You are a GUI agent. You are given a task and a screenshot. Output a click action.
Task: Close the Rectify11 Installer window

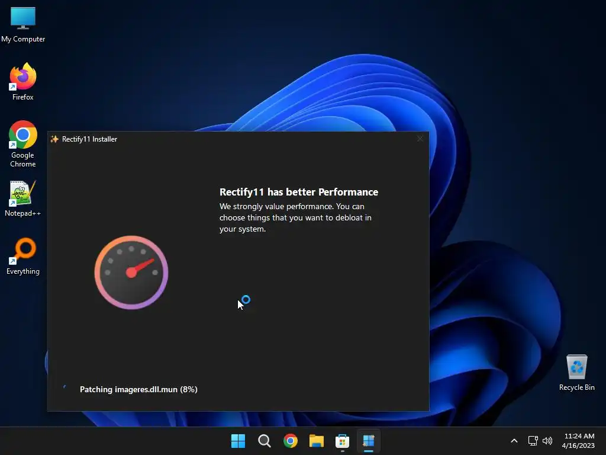tap(420, 139)
